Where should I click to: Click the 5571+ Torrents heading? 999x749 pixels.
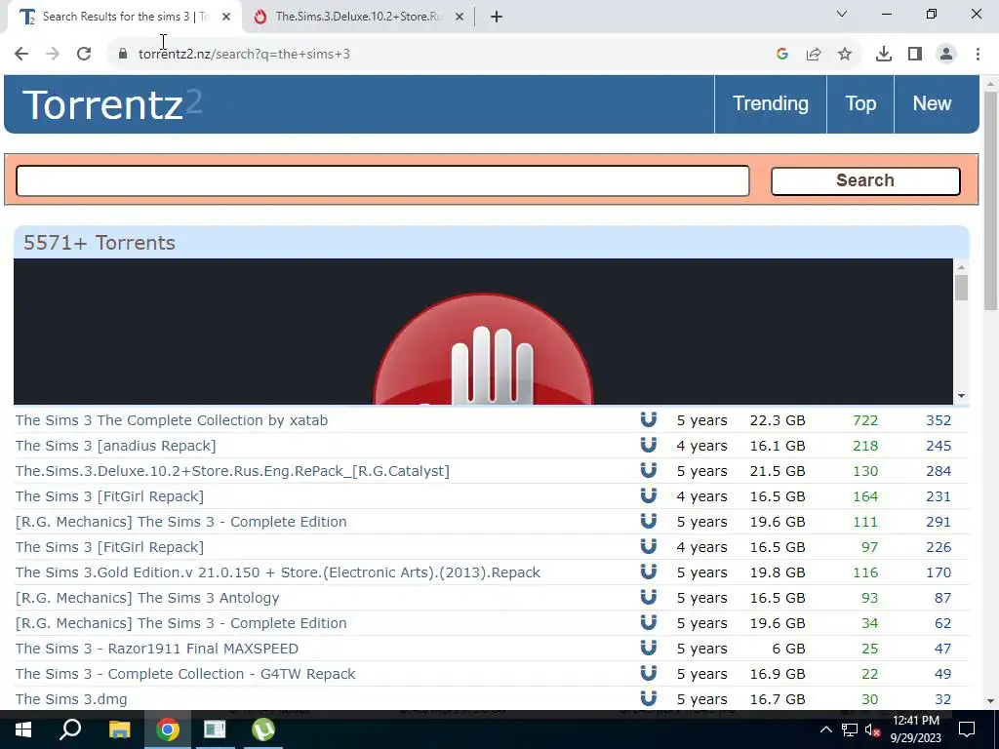pos(100,243)
